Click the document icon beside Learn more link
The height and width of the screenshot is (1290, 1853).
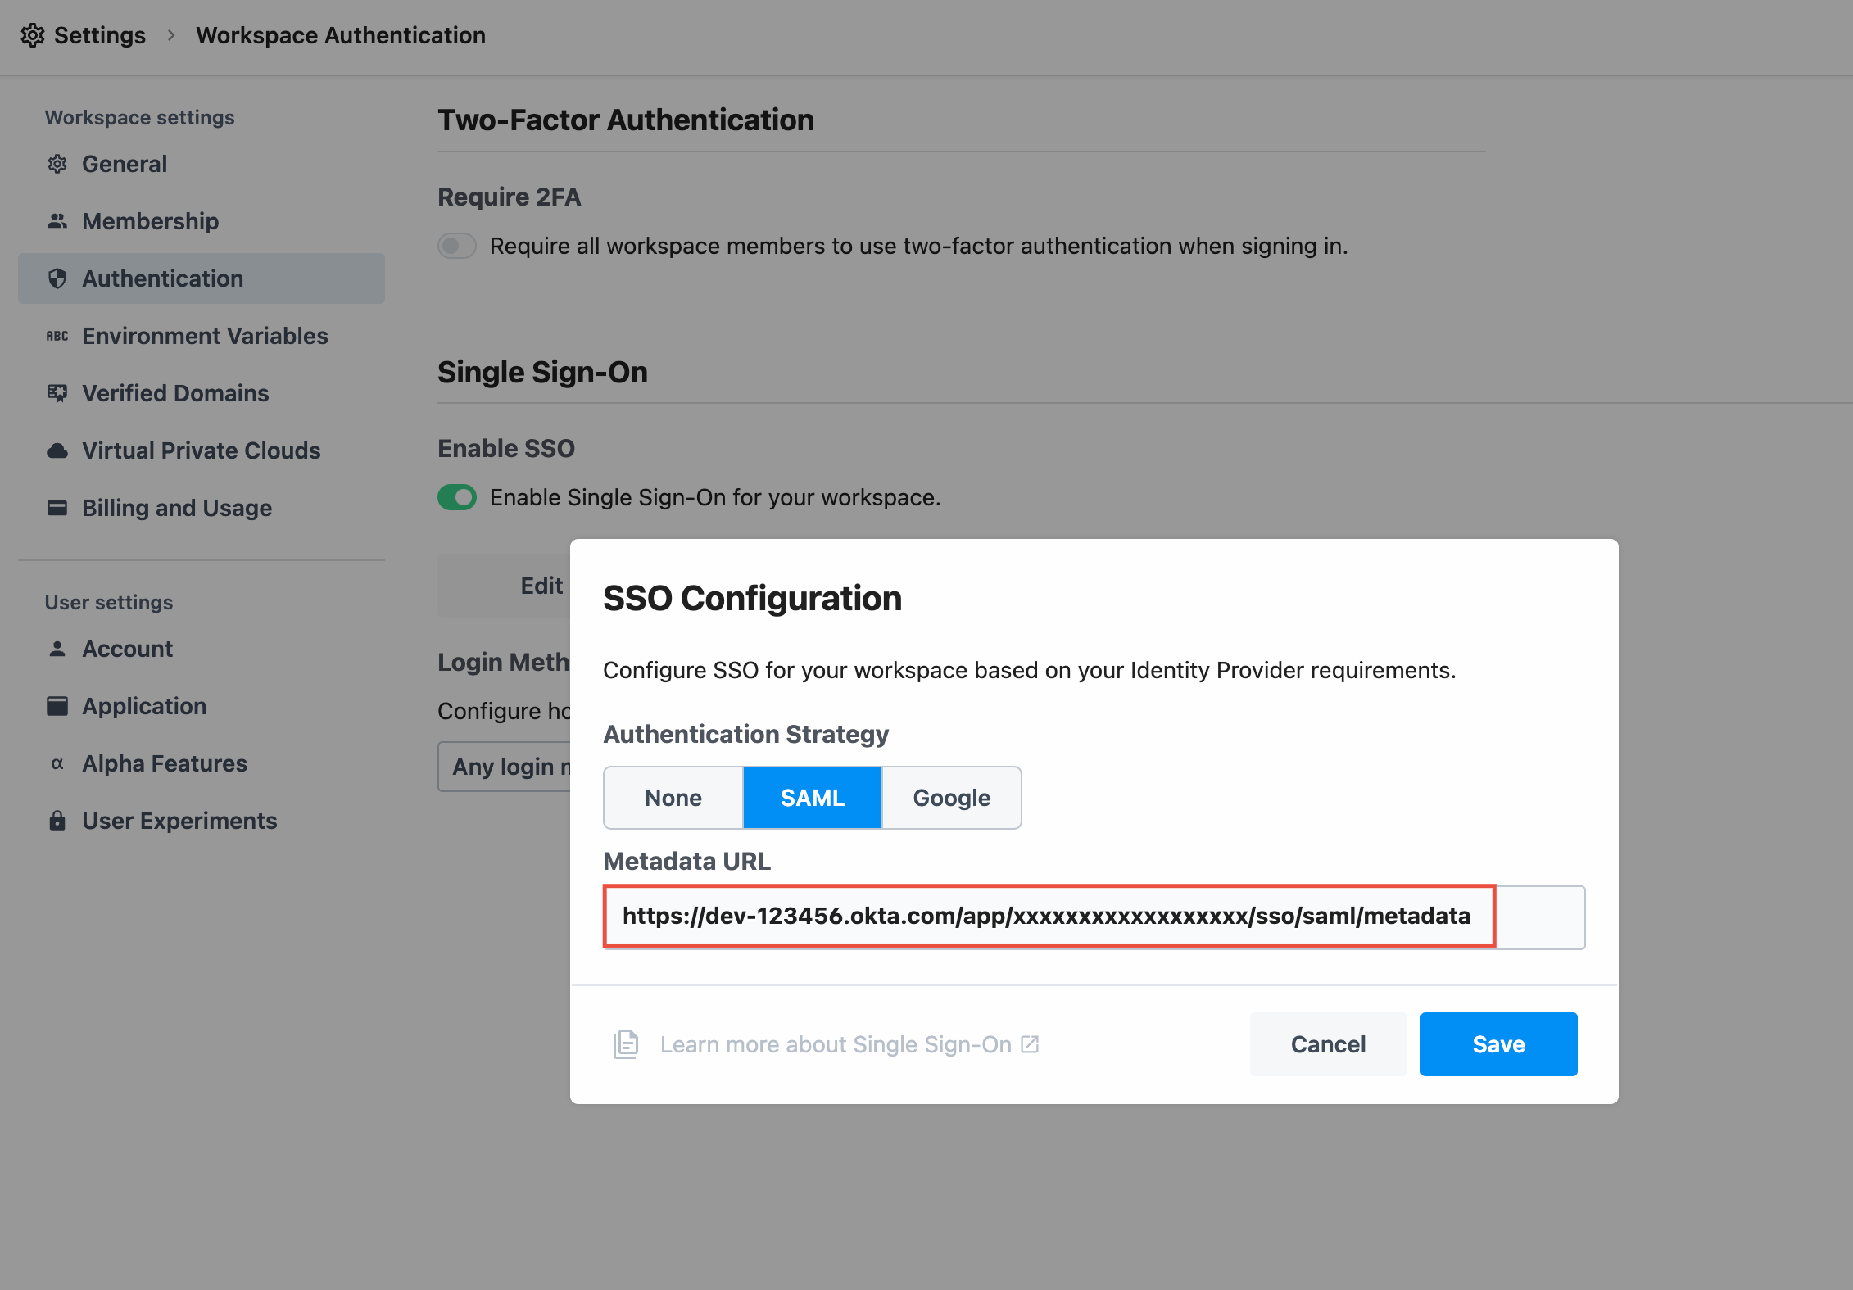click(626, 1044)
